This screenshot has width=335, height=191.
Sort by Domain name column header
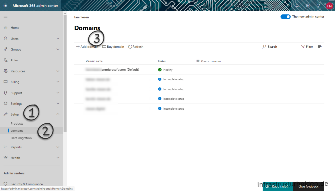pos(94,61)
